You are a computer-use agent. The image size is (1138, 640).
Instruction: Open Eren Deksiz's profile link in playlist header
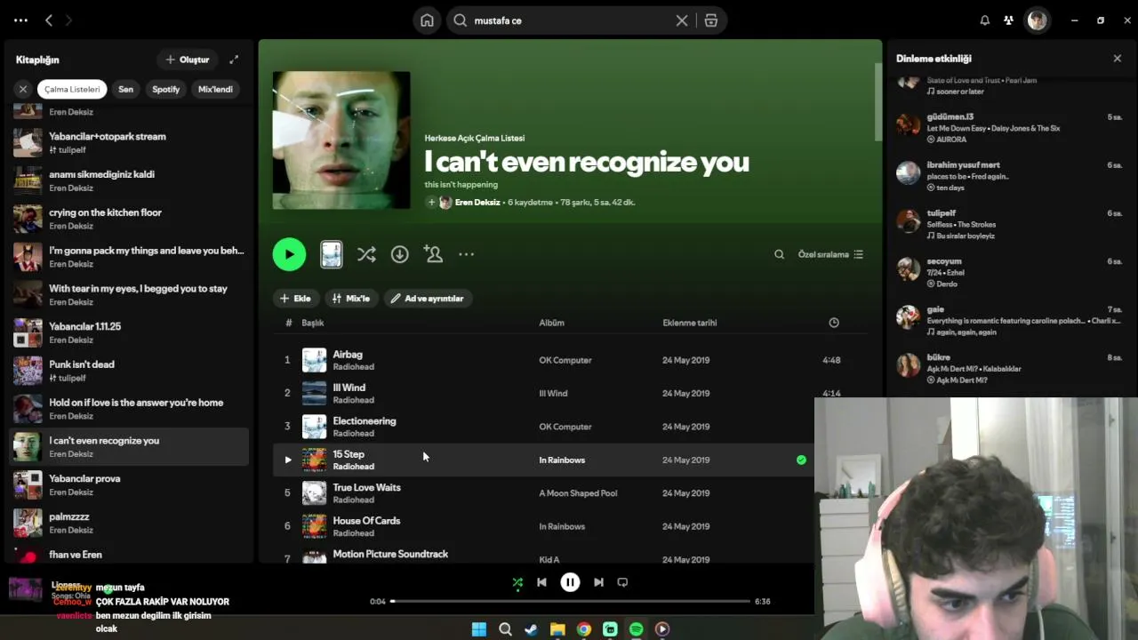click(477, 203)
